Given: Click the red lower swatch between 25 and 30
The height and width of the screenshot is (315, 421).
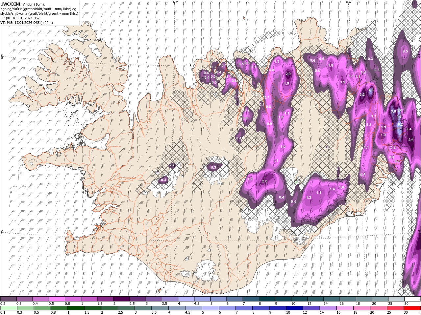Looking at the screenshot, I should (x=396, y=308).
